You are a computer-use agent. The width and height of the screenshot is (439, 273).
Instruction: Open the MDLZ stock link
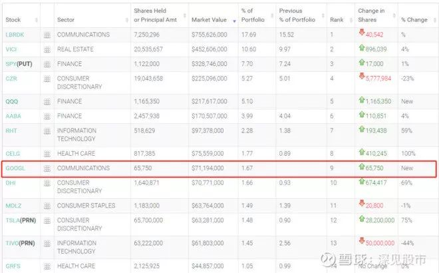pyautogui.click(x=13, y=206)
